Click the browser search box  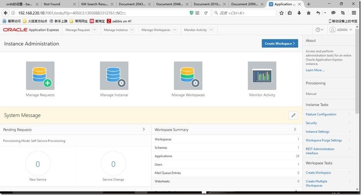click(x=244, y=13)
